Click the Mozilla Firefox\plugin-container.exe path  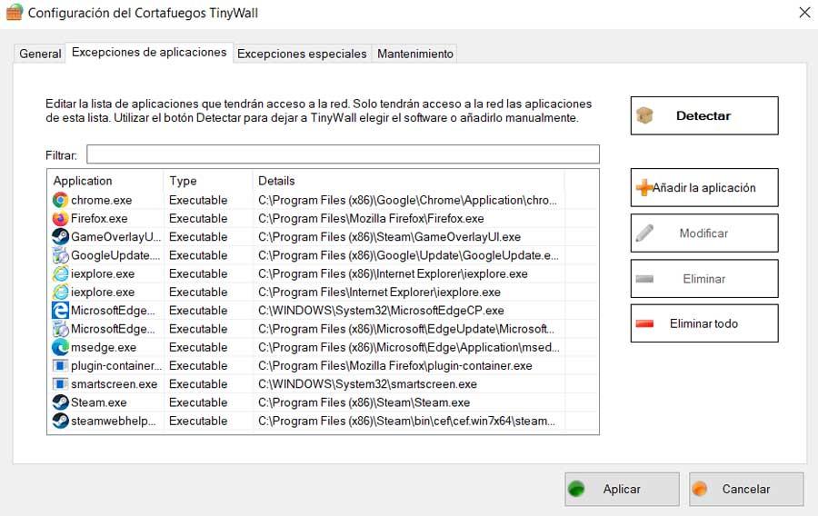[395, 365]
